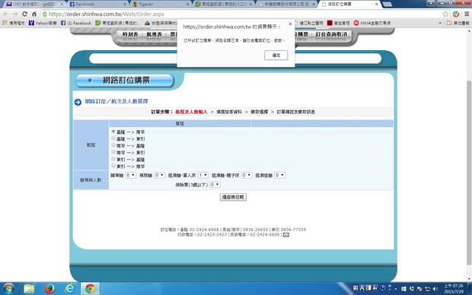472x295 pixels.
Task: Open the second cabin class count dropdown
Action: 159,175
